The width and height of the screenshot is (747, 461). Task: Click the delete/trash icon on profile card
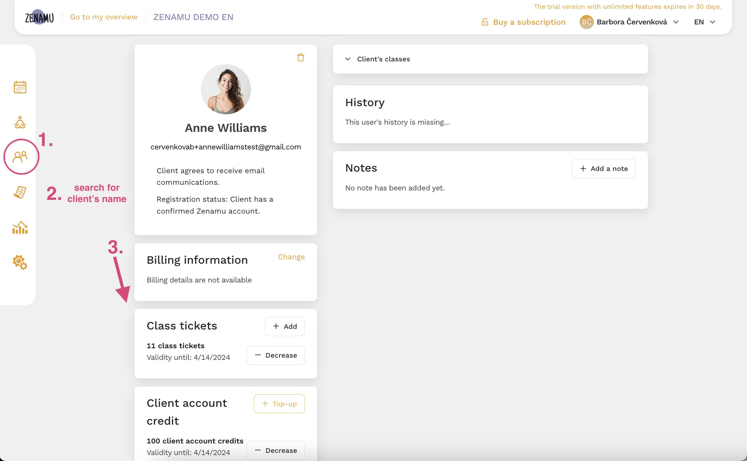301,58
